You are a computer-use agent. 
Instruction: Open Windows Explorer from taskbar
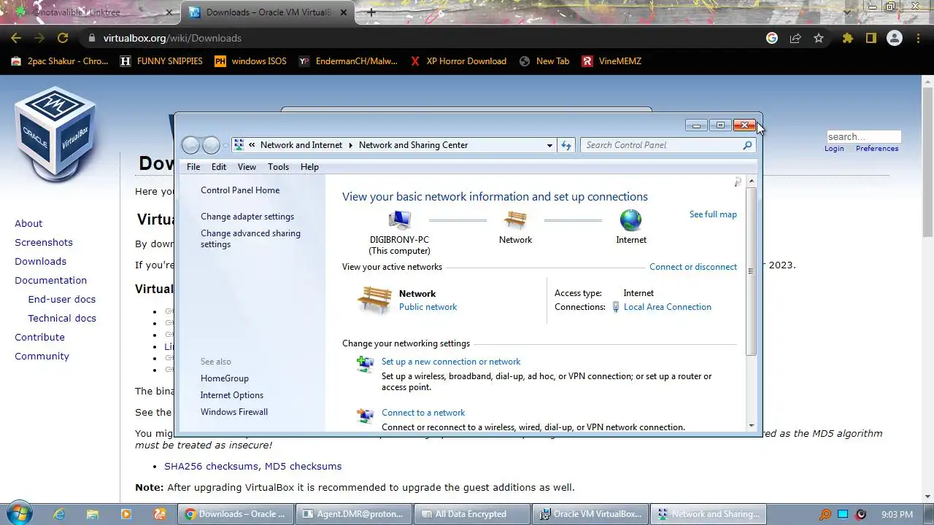(93, 514)
